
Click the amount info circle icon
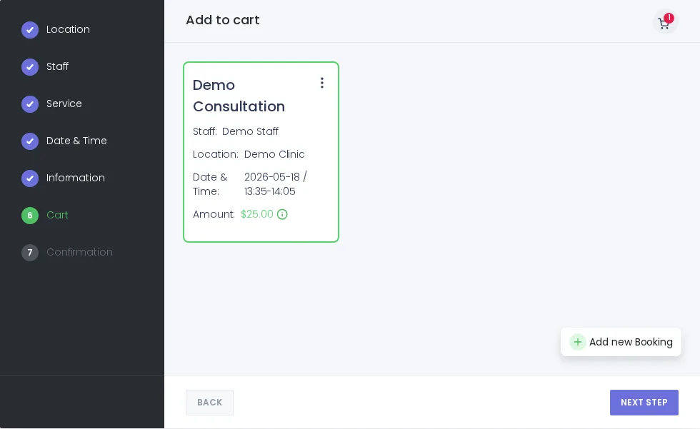[282, 214]
